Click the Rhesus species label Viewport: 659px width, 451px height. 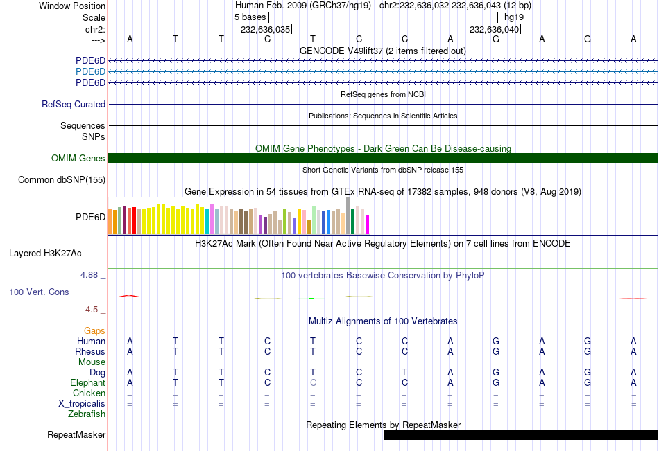(x=90, y=351)
